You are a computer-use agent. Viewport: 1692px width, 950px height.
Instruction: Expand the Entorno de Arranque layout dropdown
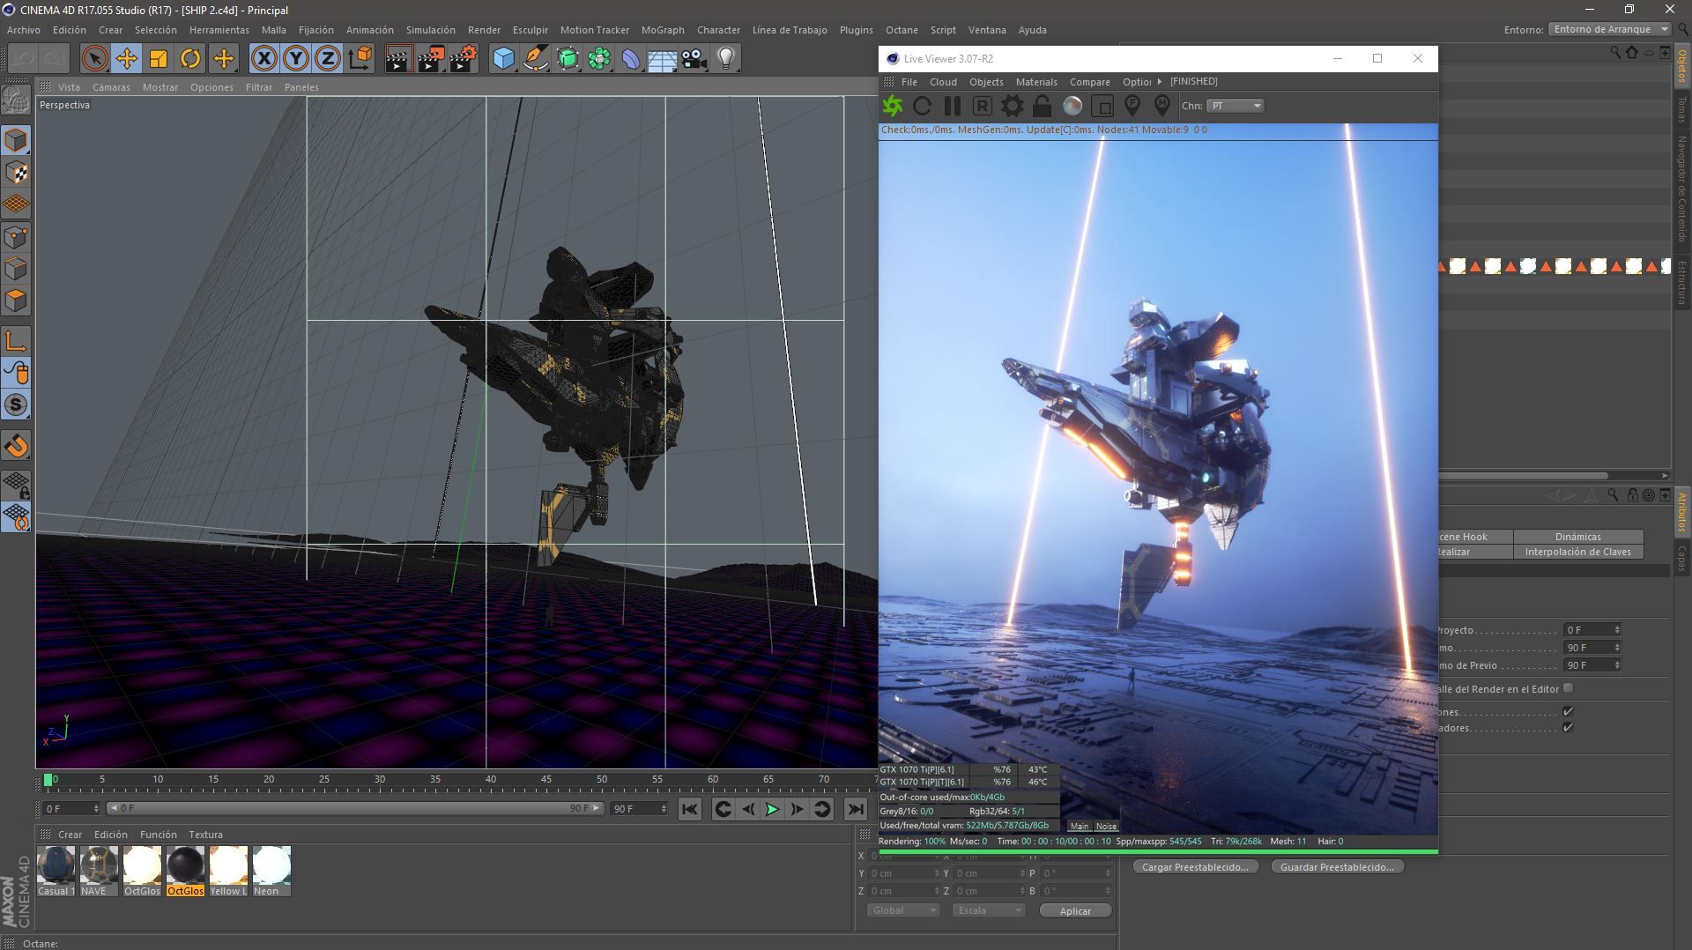tap(1609, 29)
